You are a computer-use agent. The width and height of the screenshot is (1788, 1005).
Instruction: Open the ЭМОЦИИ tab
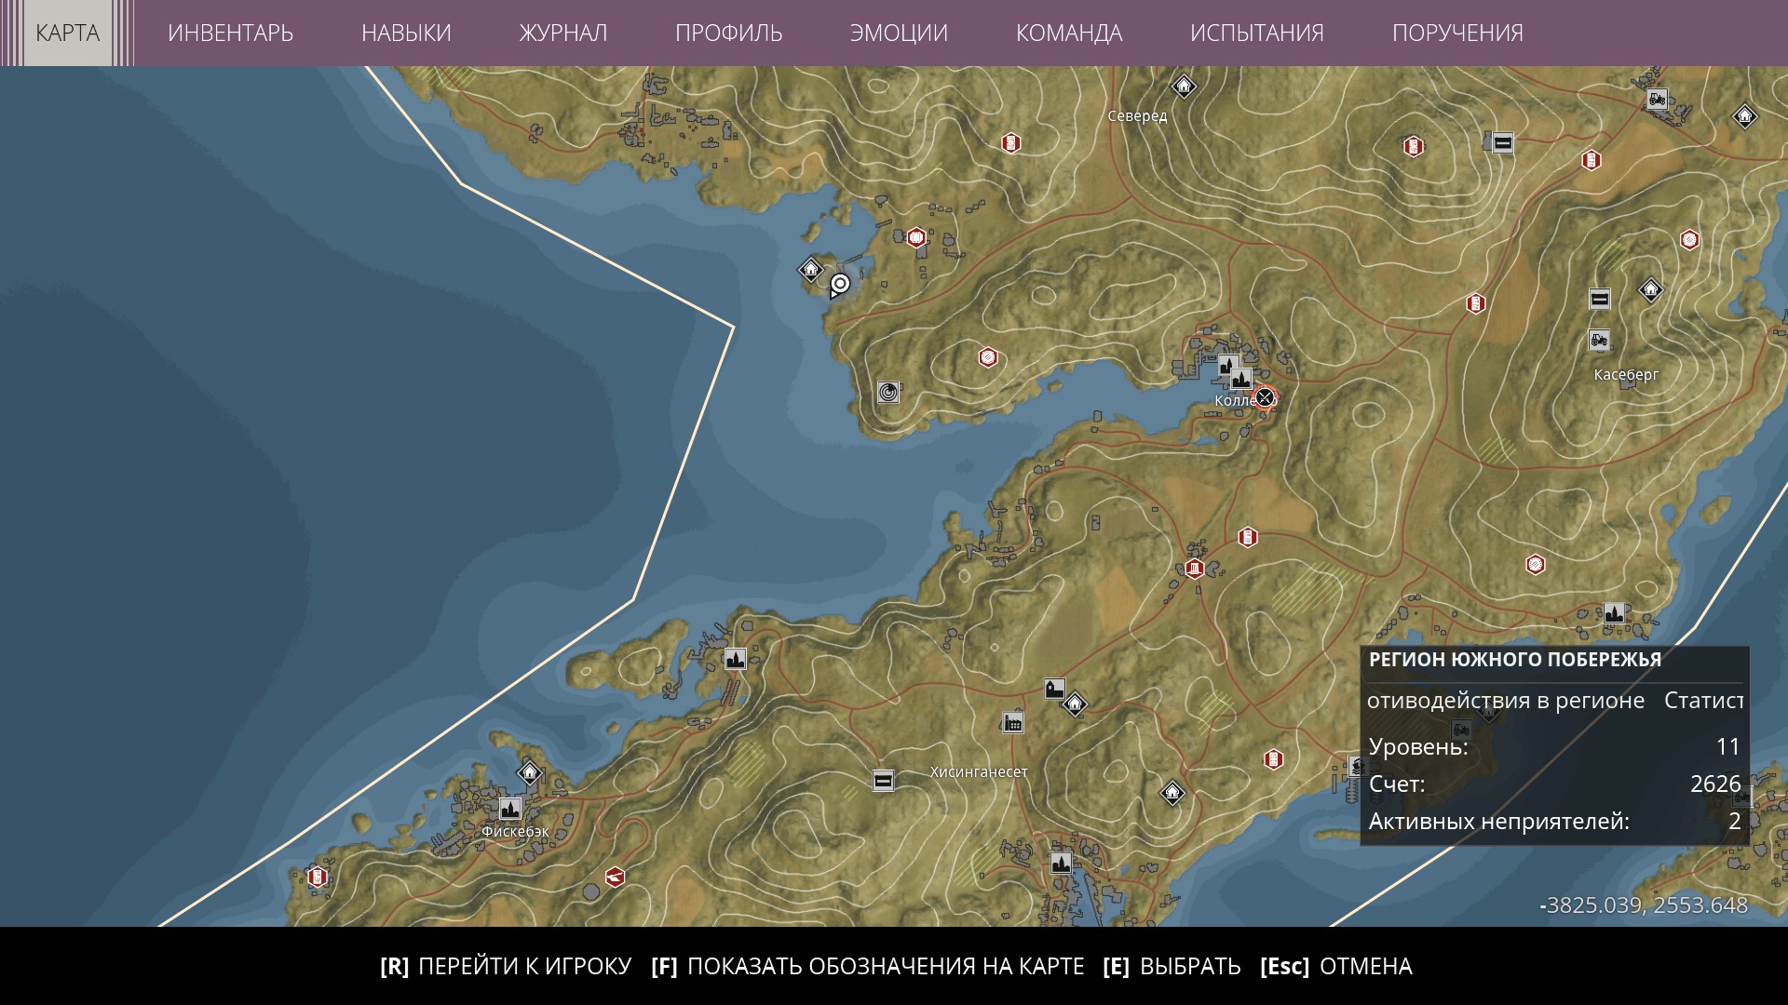click(x=899, y=33)
